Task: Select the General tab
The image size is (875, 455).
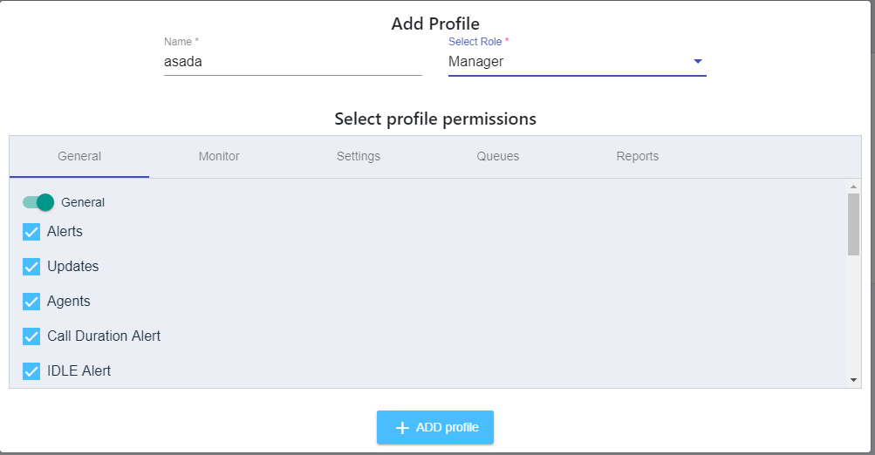Action: (x=79, y=157)
